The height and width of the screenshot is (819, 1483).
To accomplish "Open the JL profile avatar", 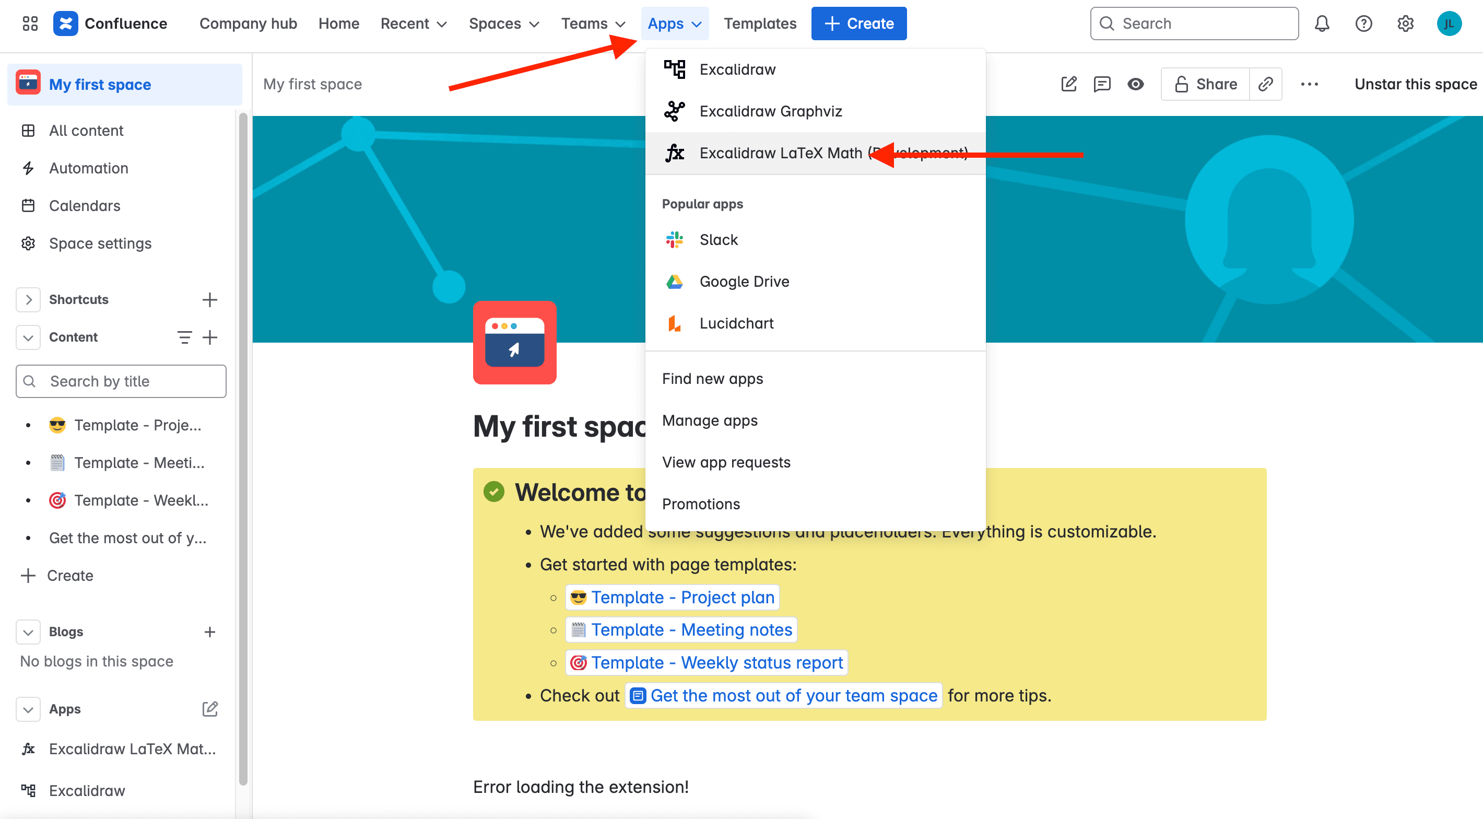I will pos(1449,24).
